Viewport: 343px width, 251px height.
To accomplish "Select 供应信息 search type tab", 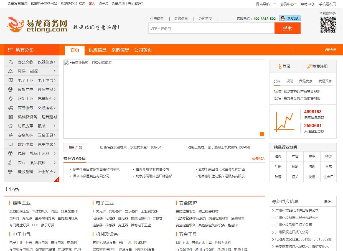I will [157, 19].
